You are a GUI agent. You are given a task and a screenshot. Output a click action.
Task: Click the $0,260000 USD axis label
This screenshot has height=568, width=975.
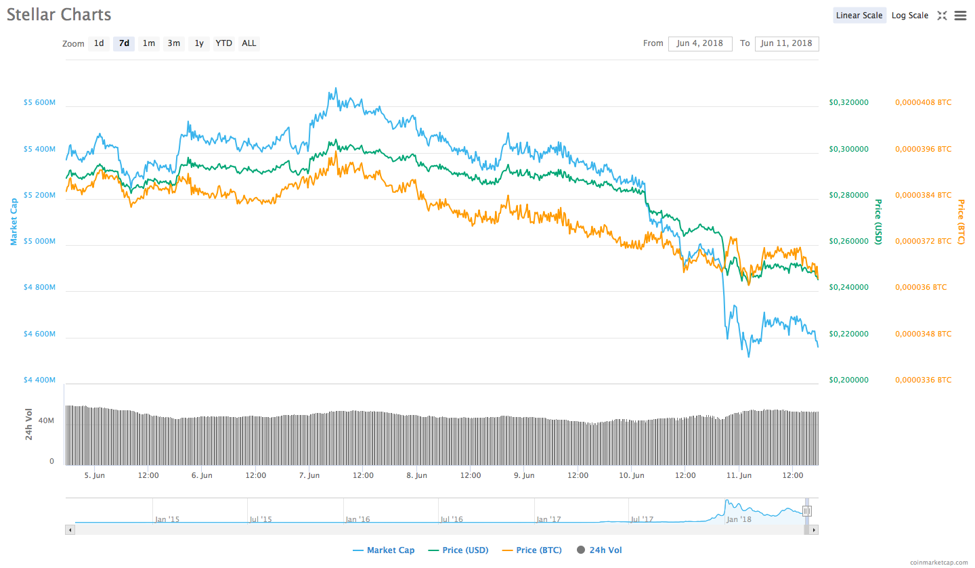848,242
